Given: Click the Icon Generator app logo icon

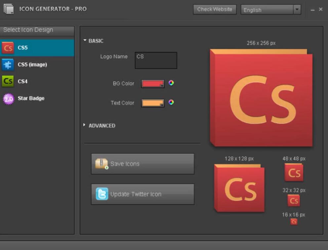Looking at the screenshot, I should pos(9,9).
